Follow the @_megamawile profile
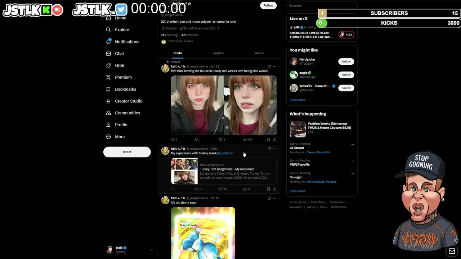This screenshot has height=259, width=461. 268,5
